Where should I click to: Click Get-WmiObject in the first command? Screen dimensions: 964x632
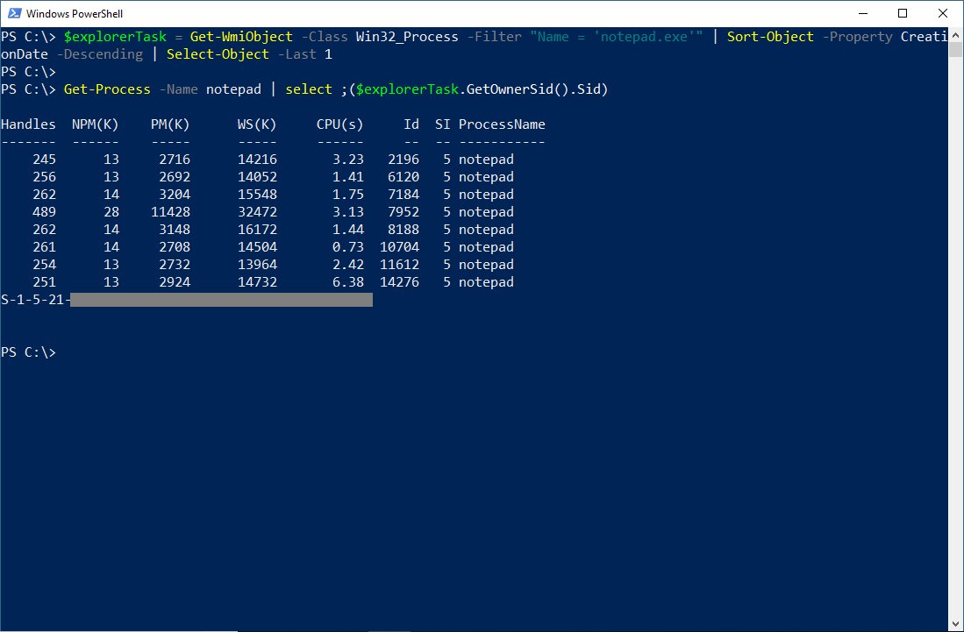point(241,37)
